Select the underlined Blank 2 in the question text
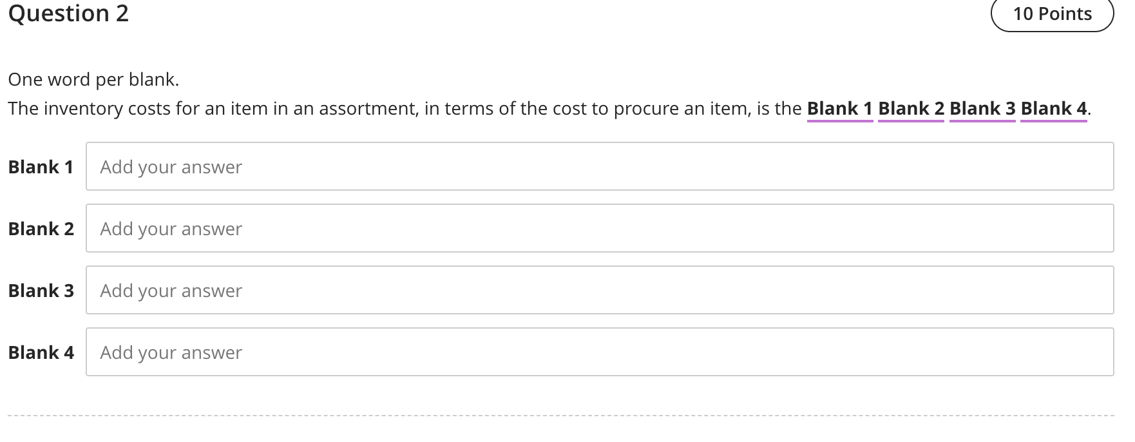Screen dimensions: 1135x442 pyautogui.click(x=911, y=108)
